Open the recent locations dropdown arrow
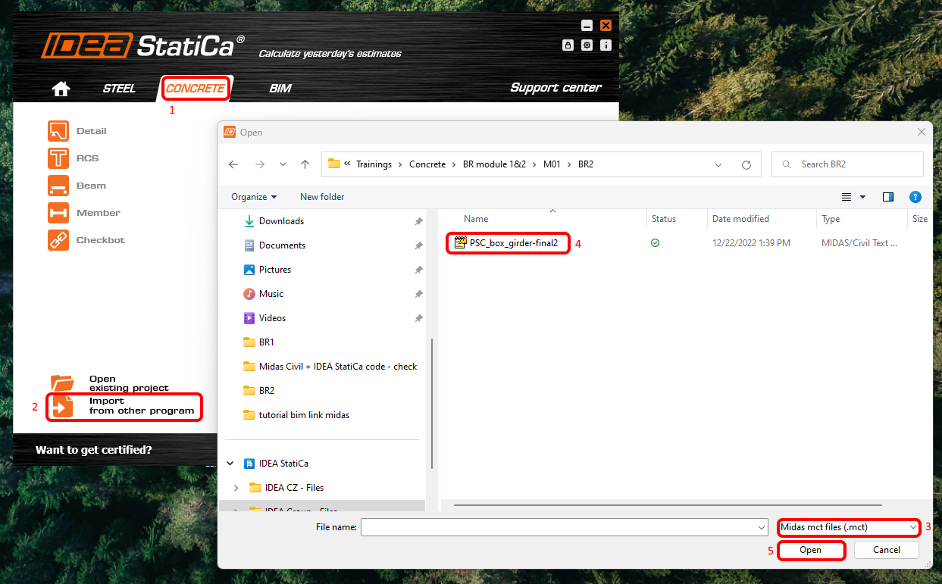 point(283,164)
